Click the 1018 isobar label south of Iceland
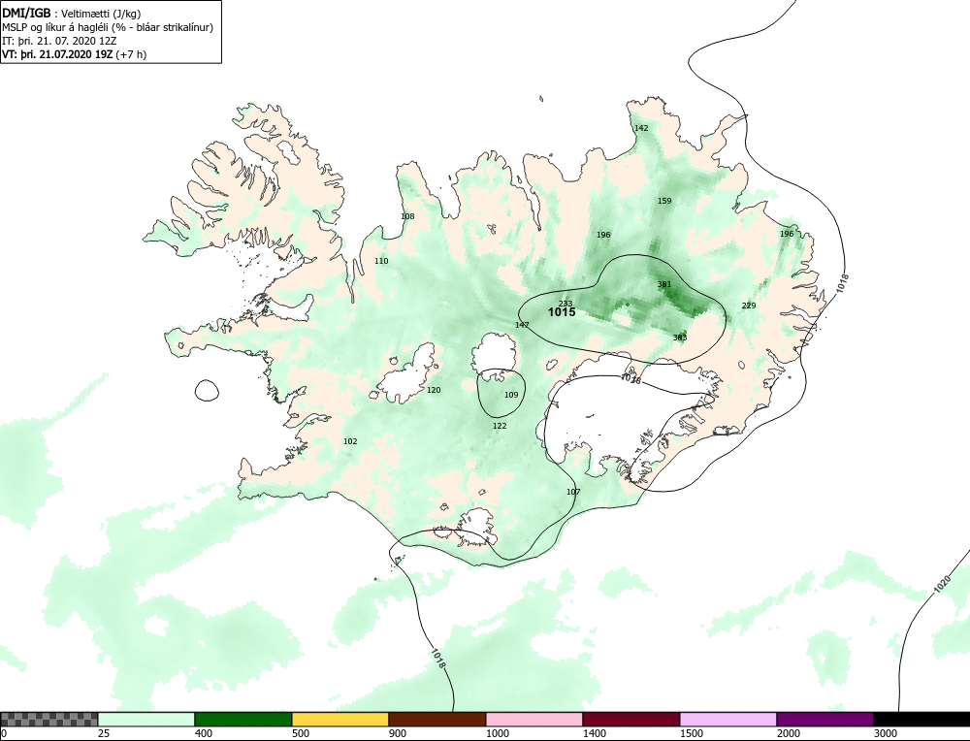Viewport: 970px width, 741px height. click(x=436, y=659)
